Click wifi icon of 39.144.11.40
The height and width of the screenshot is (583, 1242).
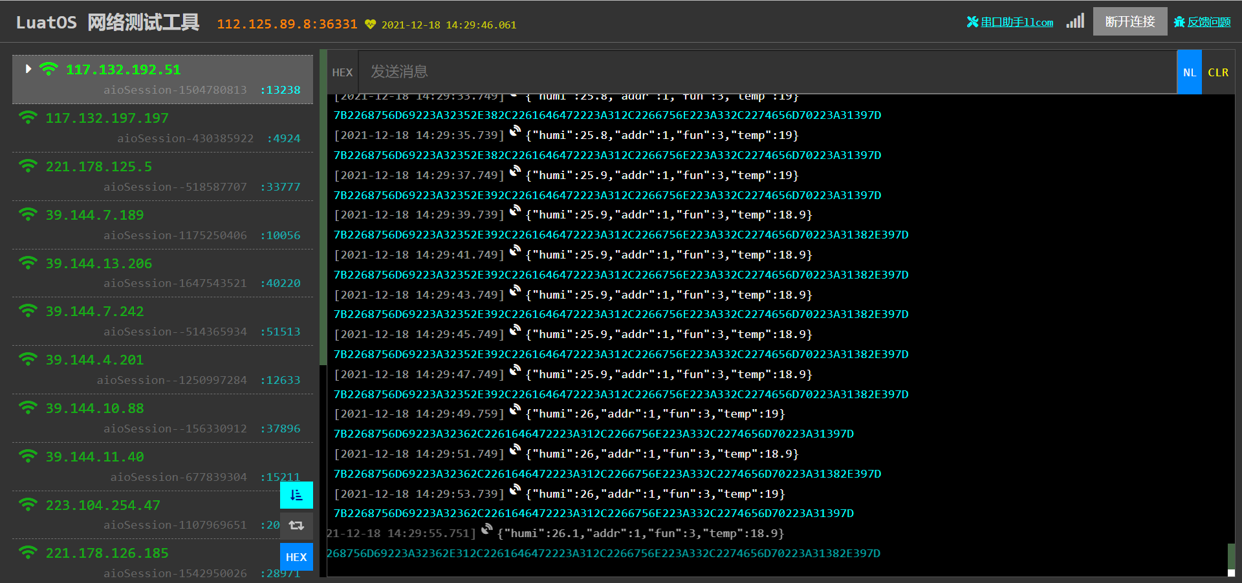click(x=28, y=456)
